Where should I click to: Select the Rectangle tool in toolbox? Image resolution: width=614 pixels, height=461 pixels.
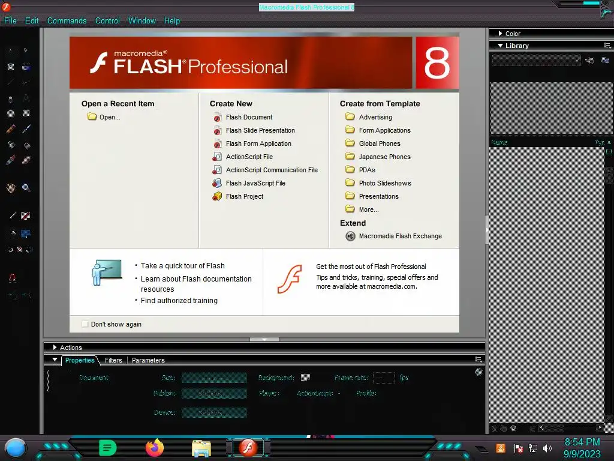pyautogui.click(x=26, y=113)
